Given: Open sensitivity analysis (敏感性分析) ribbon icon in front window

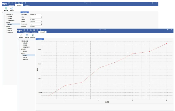Looking at the screenshot, I should click(33, 36).
